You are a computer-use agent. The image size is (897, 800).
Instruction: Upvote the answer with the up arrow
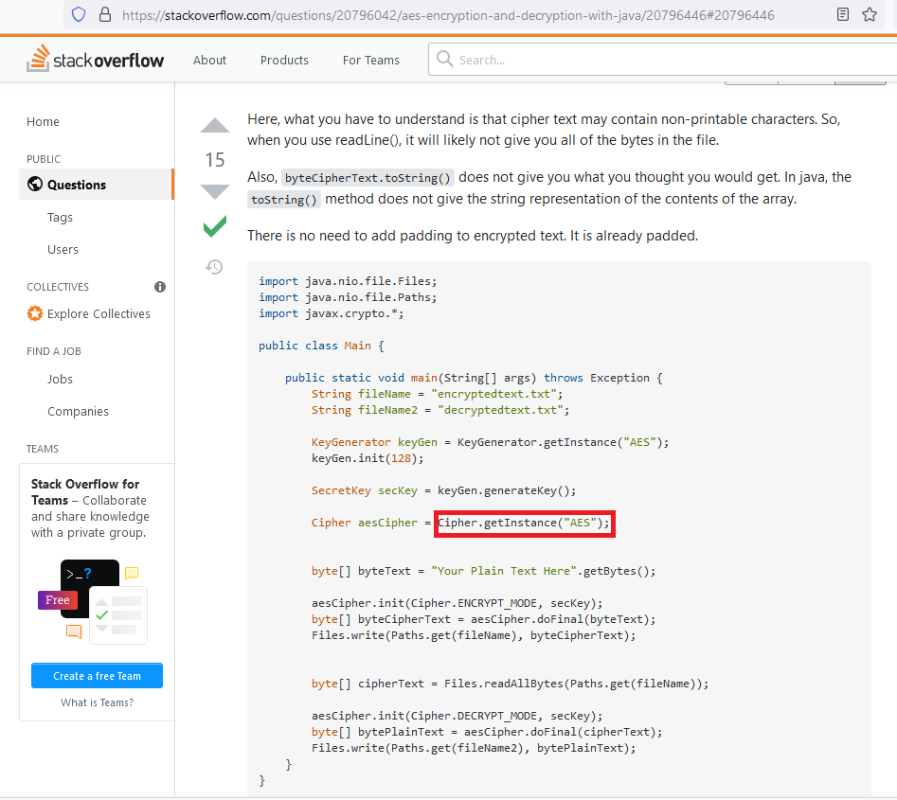pyautogui.click(x=214, y=125)
